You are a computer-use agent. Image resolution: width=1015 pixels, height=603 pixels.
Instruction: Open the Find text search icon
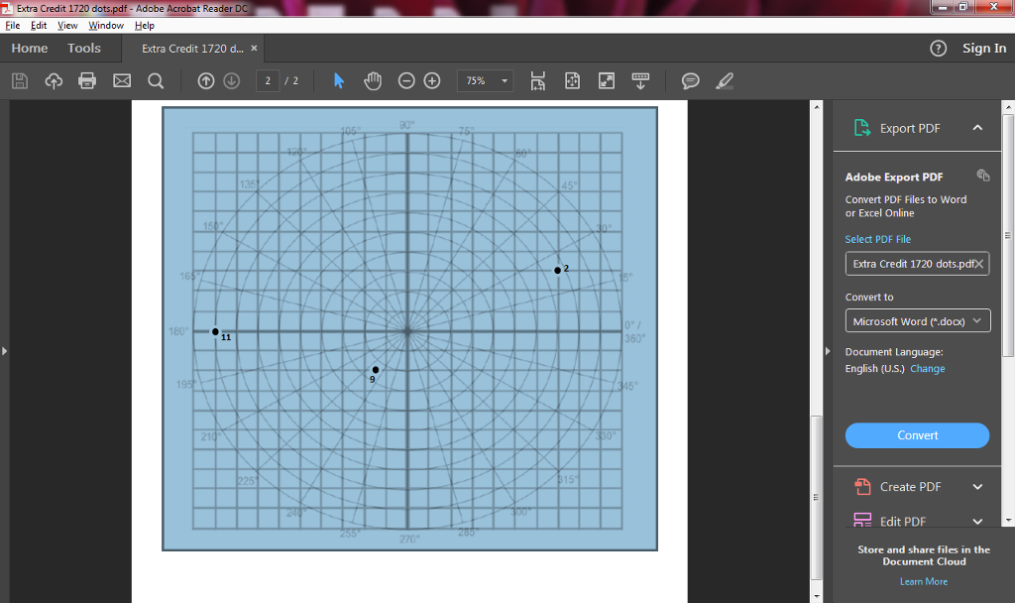[x=156, y=81]
